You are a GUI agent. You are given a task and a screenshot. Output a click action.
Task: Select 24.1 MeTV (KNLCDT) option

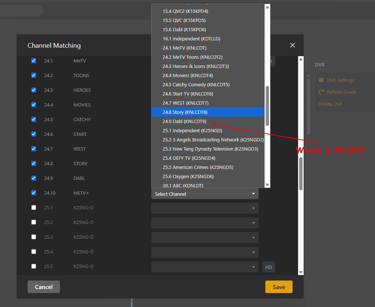208,48
